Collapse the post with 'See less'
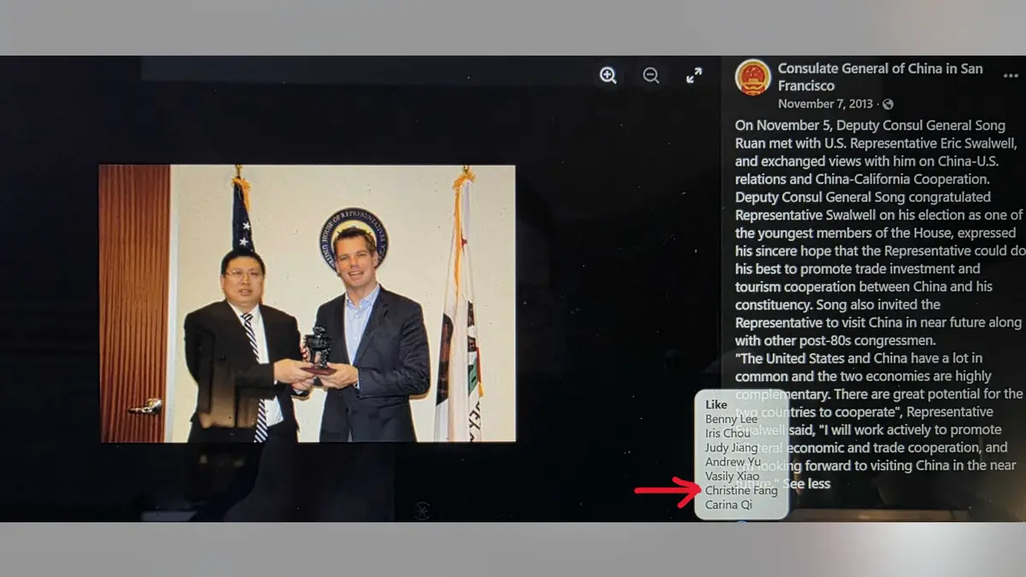 (x=806, y=483)
